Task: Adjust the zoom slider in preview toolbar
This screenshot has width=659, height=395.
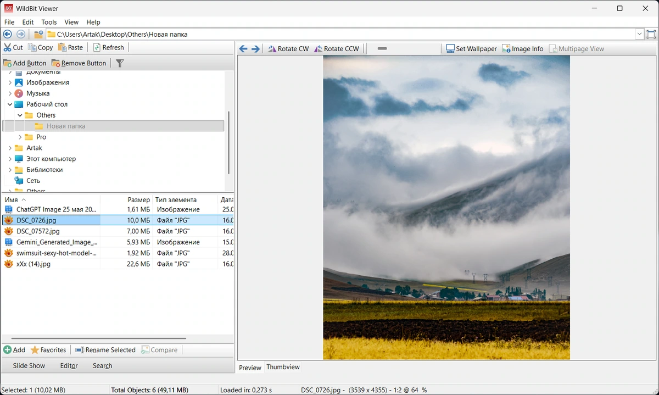Action: [x=383, y=48]
